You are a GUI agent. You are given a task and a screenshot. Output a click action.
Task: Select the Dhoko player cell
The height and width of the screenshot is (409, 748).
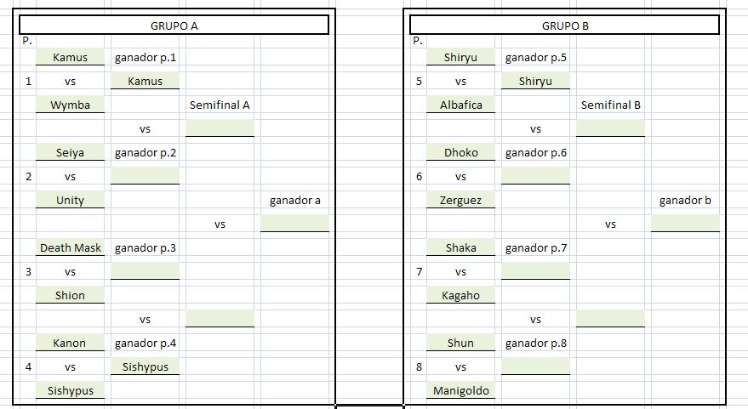461,153
